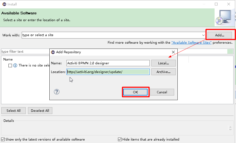Screen dimensions: 236x143
Task: Click the 'type filter text' field
Action: pos(25,52)
